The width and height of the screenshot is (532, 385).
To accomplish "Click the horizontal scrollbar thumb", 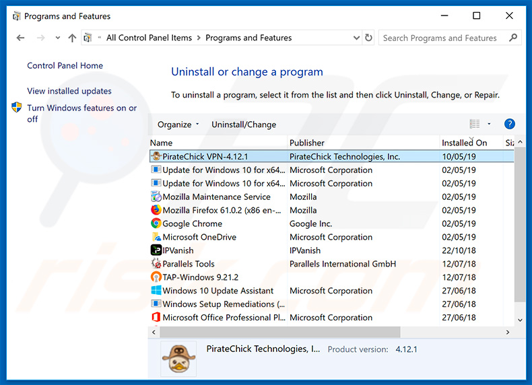I will (x=280, y=332).
